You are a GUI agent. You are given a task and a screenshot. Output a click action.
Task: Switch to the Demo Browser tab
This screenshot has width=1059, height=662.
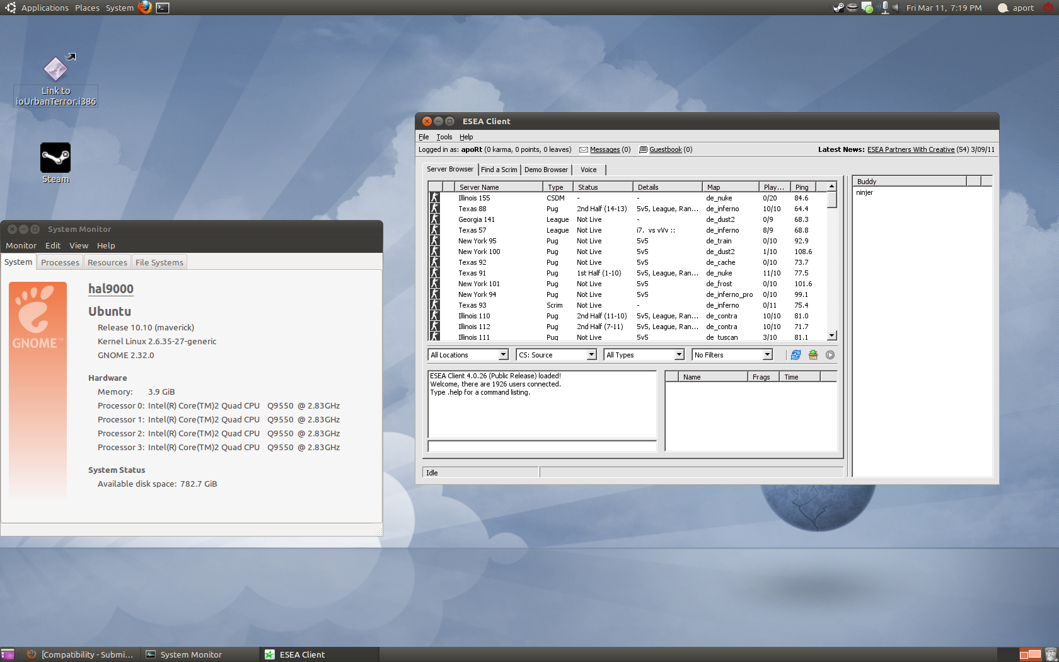pyautogui.click(x=546, y=170)
